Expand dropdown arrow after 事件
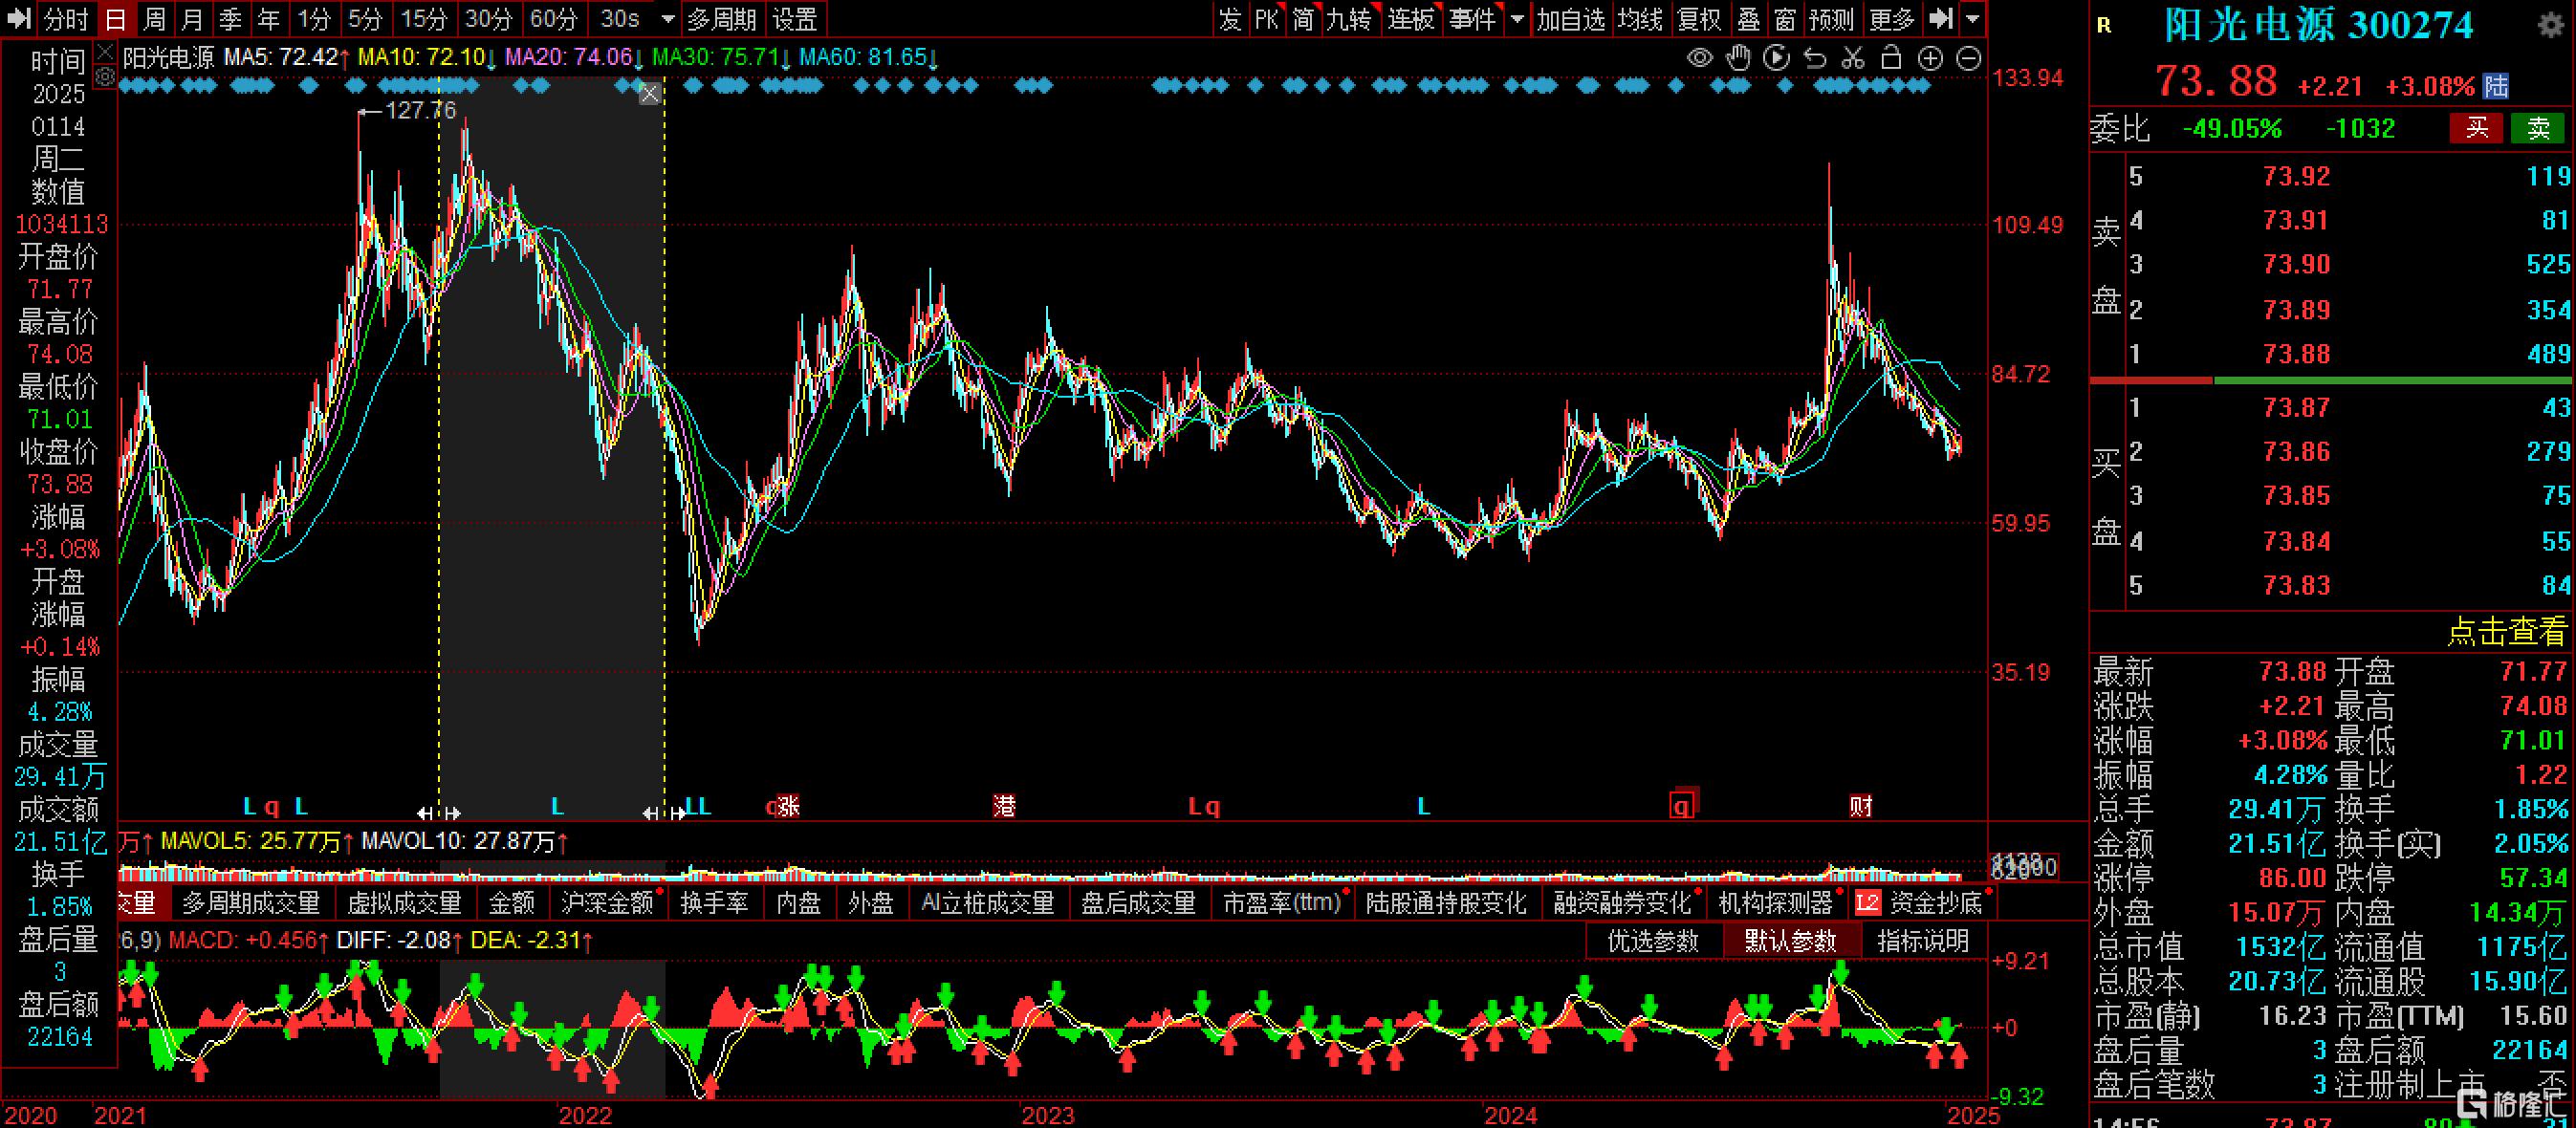Screen dimensions: 2576x1128 pyautogui.click(x=1517, y=19)
